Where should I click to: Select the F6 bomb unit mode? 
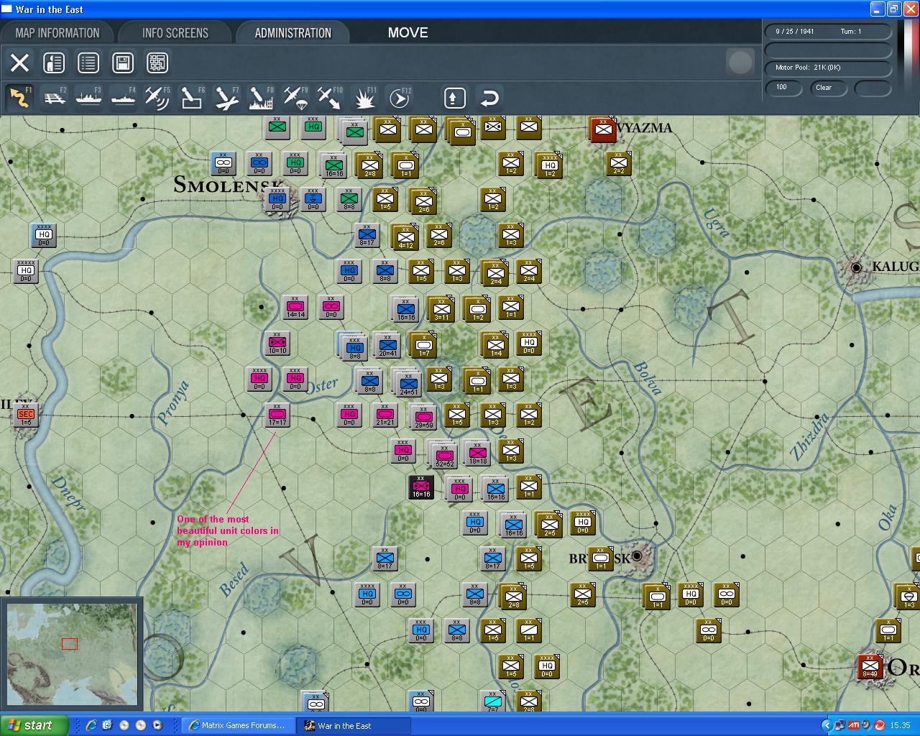pos(192,98)
